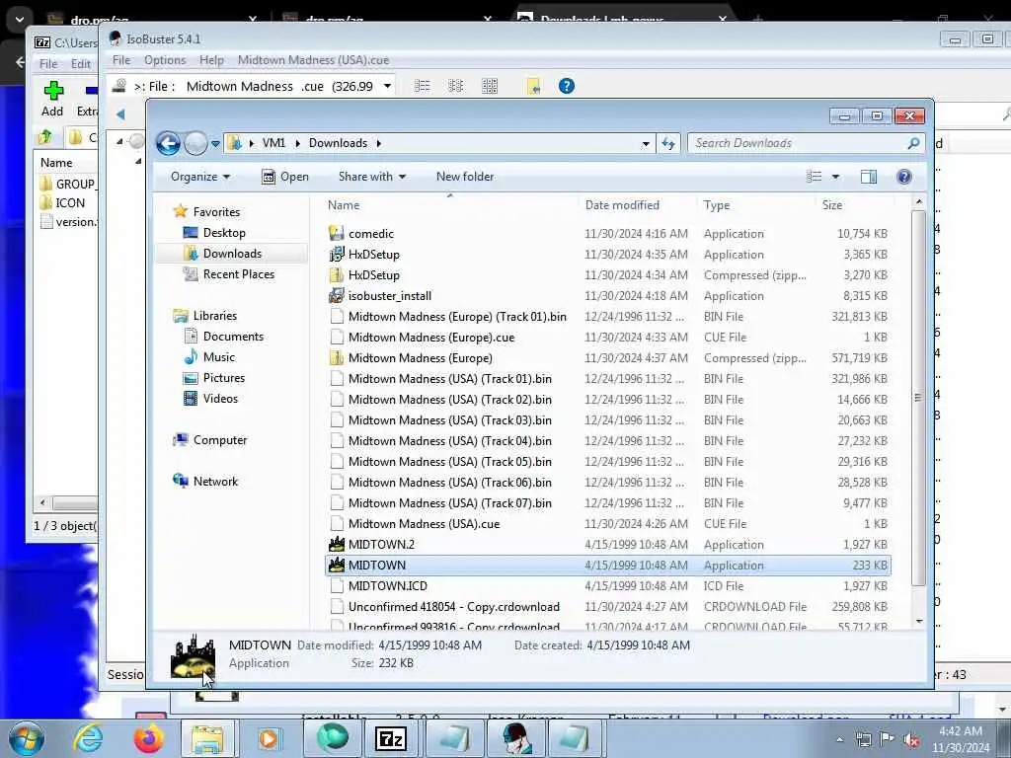Image resolution: width=1011 pixels, height=758 pixels.
Task: Switch IsoBuster to small icons view
Action: (455, 86)
